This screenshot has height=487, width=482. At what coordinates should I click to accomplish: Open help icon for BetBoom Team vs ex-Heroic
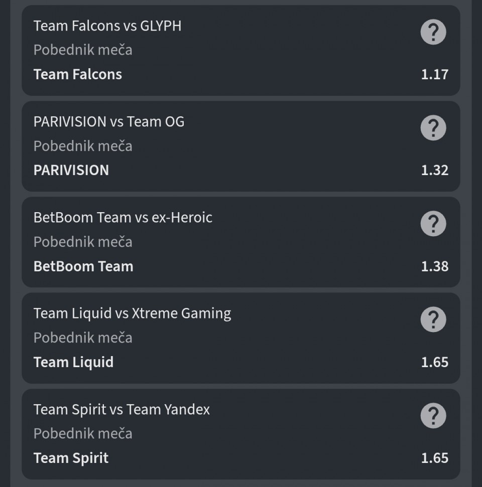433,224
